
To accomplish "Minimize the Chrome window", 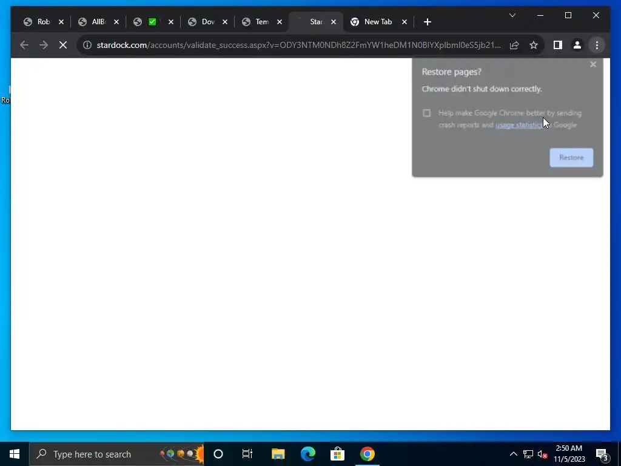I will tap(540, 15).
